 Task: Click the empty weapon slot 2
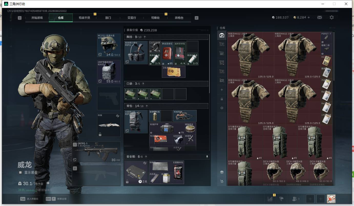click(96, 176)
